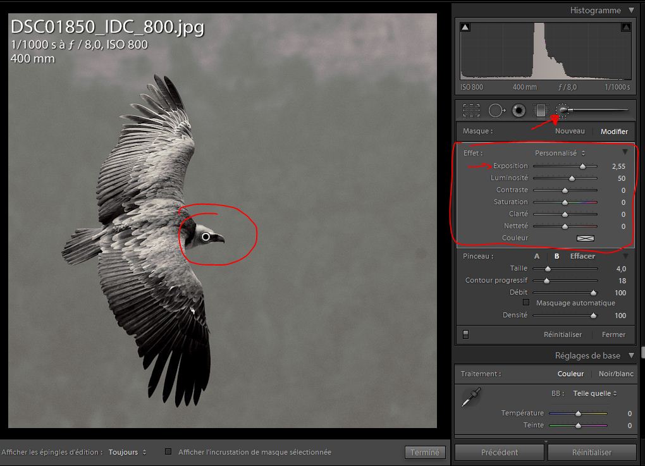Open the Effet Personnalisé preset dropdown
This screenshot has height=466, width=645.
pos(560,153)
